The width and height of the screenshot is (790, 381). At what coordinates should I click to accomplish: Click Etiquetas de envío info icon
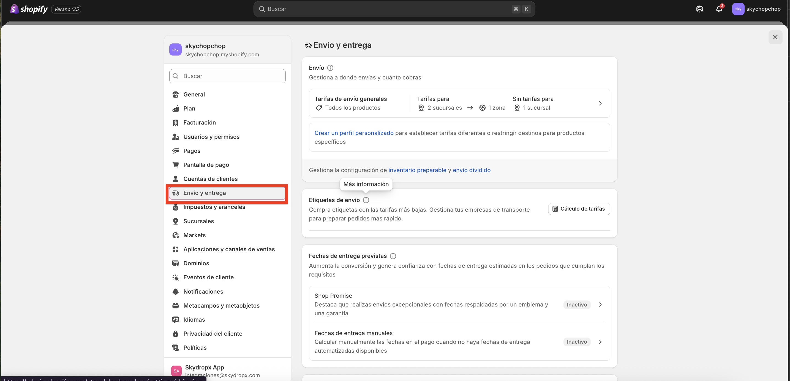click(x=366, y=200)
